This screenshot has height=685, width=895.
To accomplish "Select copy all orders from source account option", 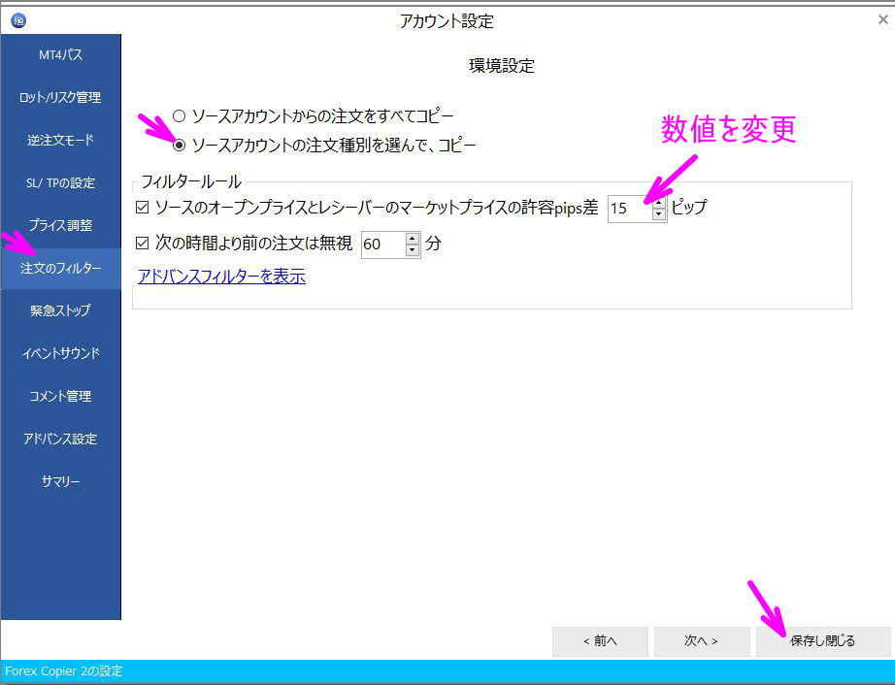I will coord(179,114).
